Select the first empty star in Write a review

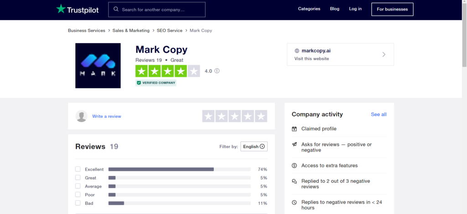[x=208, y=116]
